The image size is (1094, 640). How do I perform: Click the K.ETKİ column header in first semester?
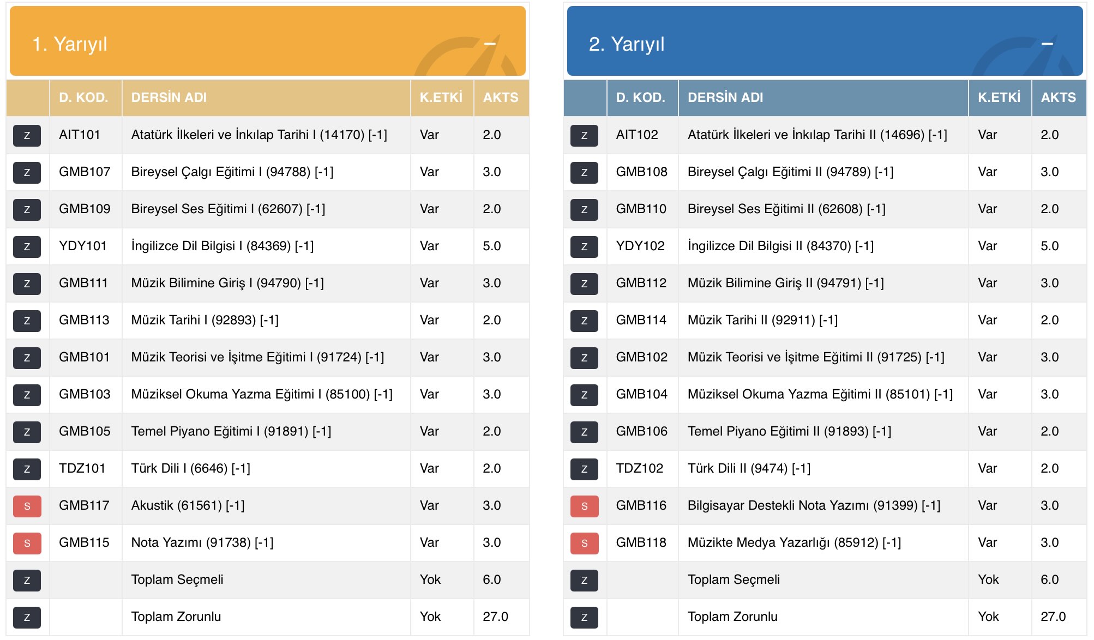[441, 98]
